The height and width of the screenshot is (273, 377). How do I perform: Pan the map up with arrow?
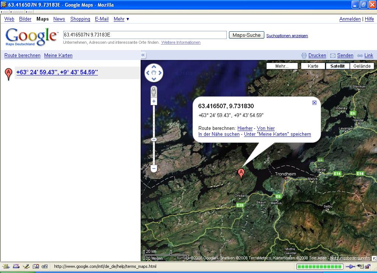tap(154, 67)
